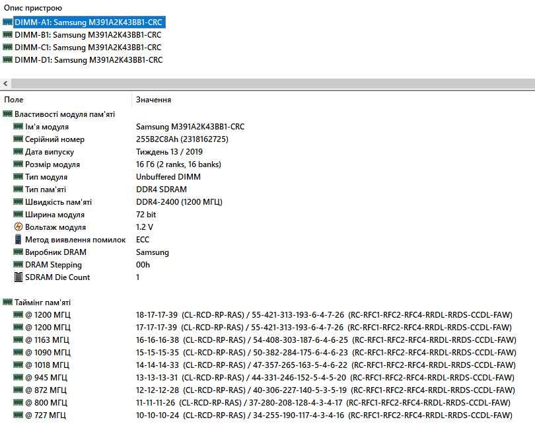The height and width of the screenshot is (428, 535).
Task: Click the icon beside '@ 800 МГЦ'
Action: click(18, 402)
